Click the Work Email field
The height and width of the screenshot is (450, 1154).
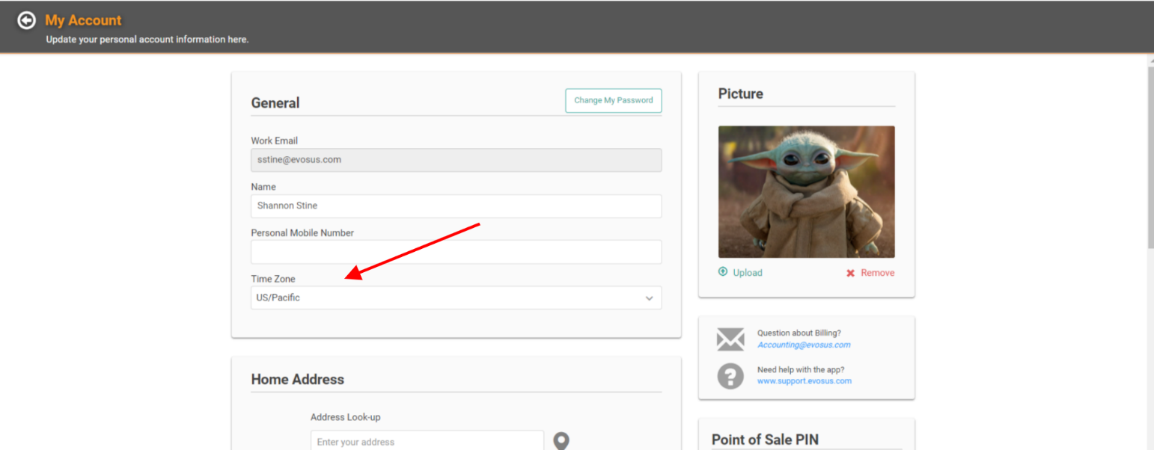456,160
